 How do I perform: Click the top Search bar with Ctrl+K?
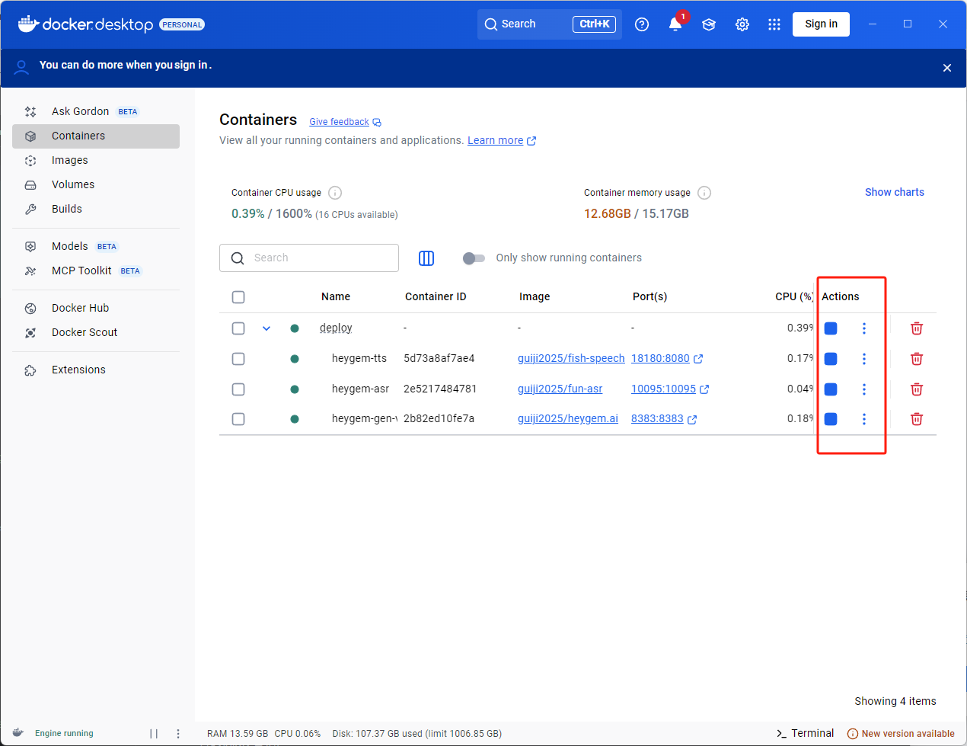(550, 24)
